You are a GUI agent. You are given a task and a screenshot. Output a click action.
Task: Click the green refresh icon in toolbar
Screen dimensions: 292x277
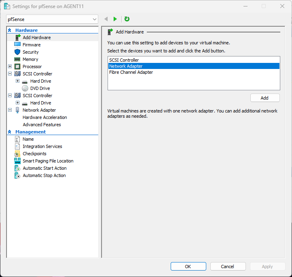point(127,19)
